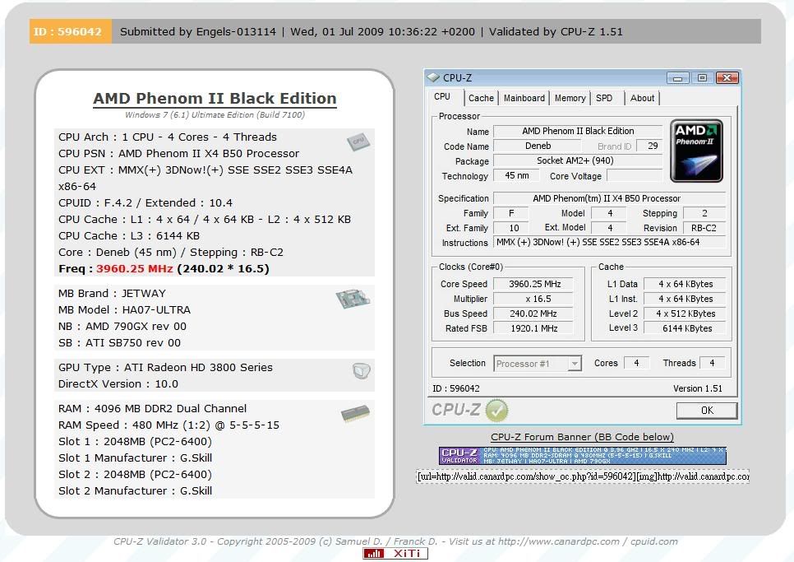Click the Revision value 'RB-C2'
Image resolution: width=794 pixels, height=562 pixels.
coord(704,228)
